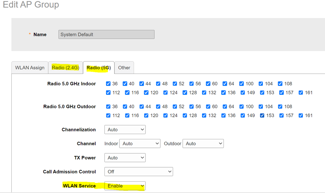Uncheck outdoor channel 153 checkbox

point(262,116)
